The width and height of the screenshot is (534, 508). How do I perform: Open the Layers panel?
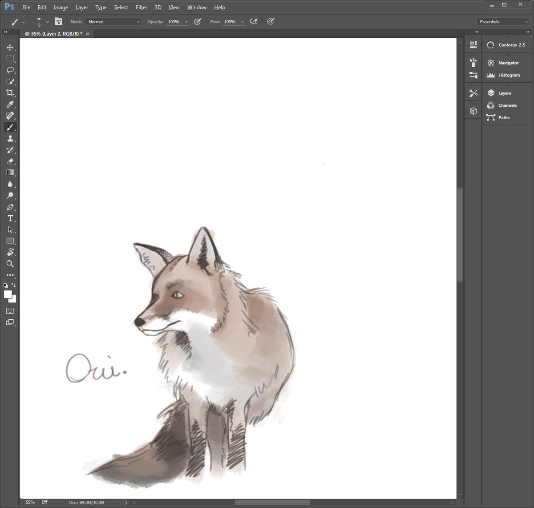coord(507,93)
